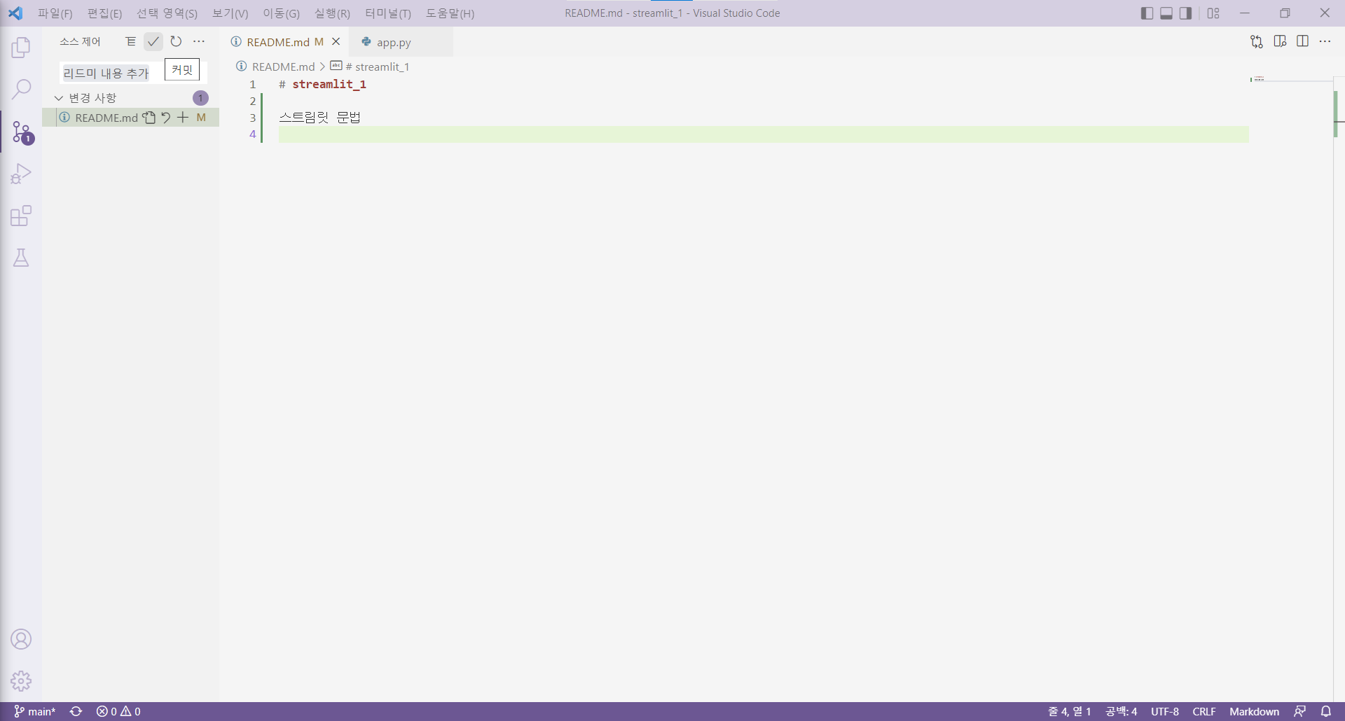Open the main* branch picker

tap(35, 711)
